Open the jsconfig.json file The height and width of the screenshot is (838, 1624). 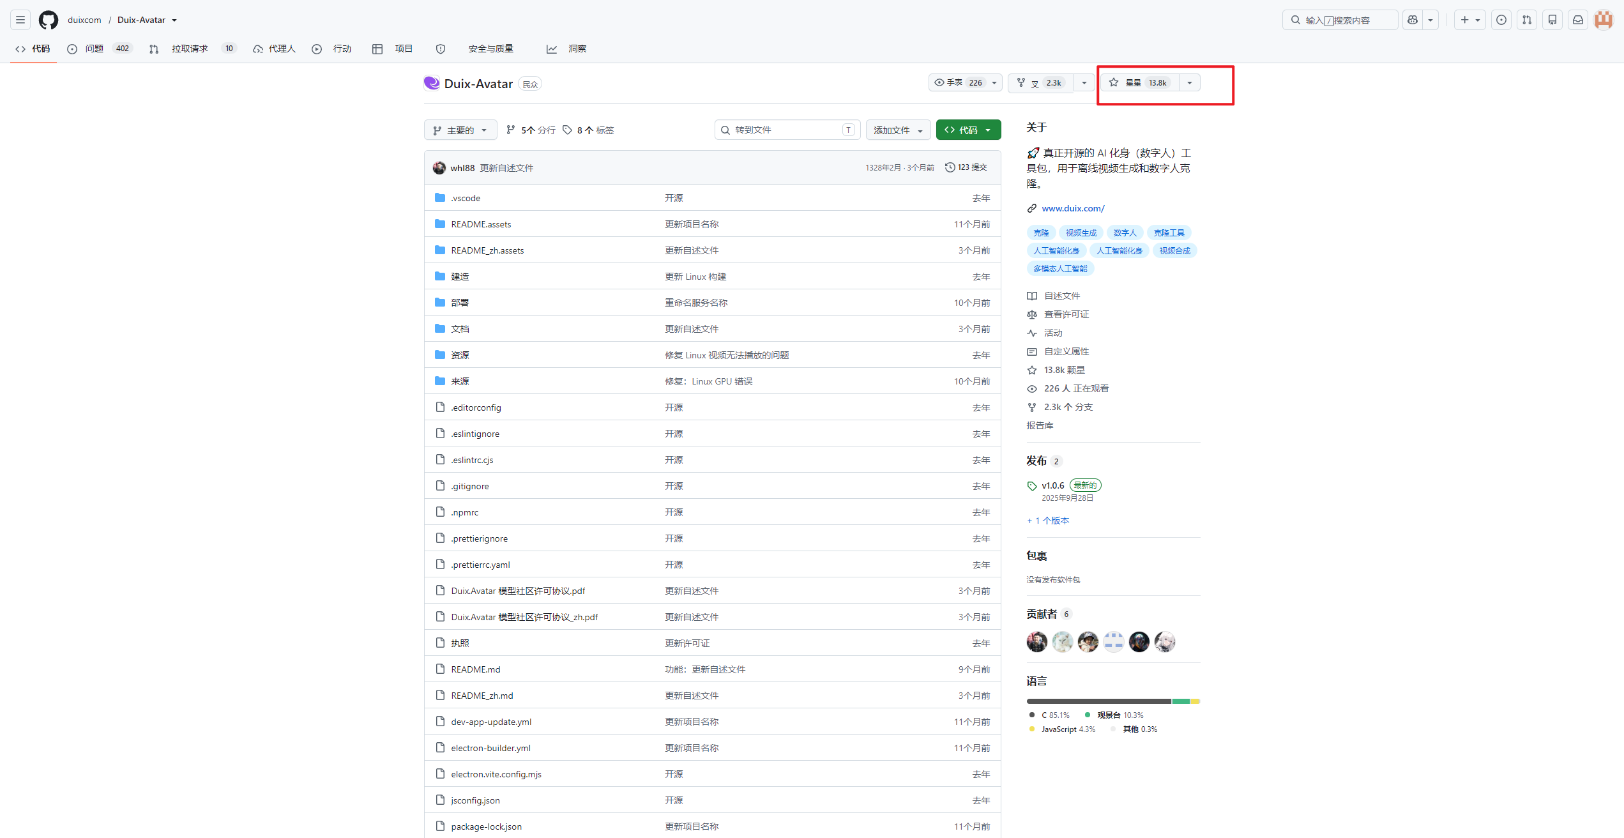pyautogui.click(x=475, y=800)
